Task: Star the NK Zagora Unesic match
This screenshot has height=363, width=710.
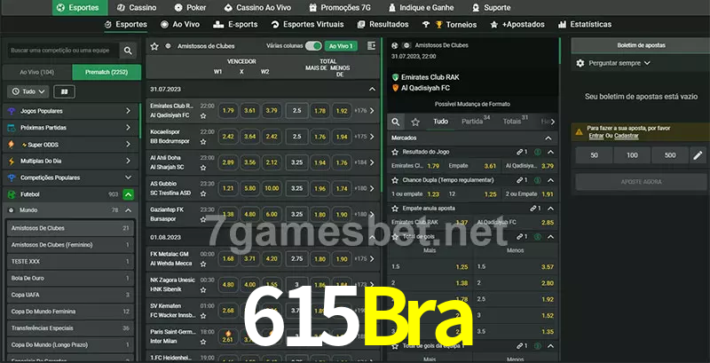Action: (203, 289)
